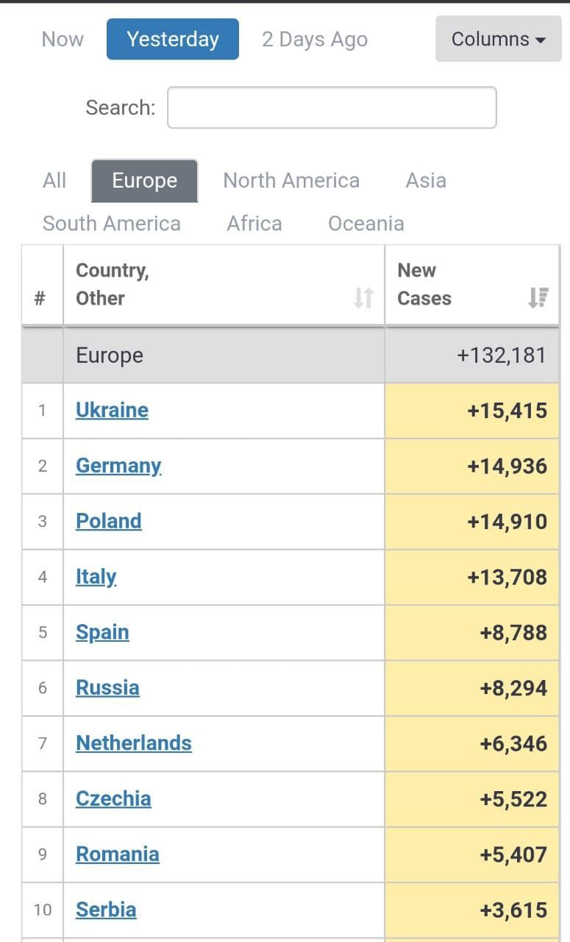Switch to the North America continent tab

pos(291,180)
